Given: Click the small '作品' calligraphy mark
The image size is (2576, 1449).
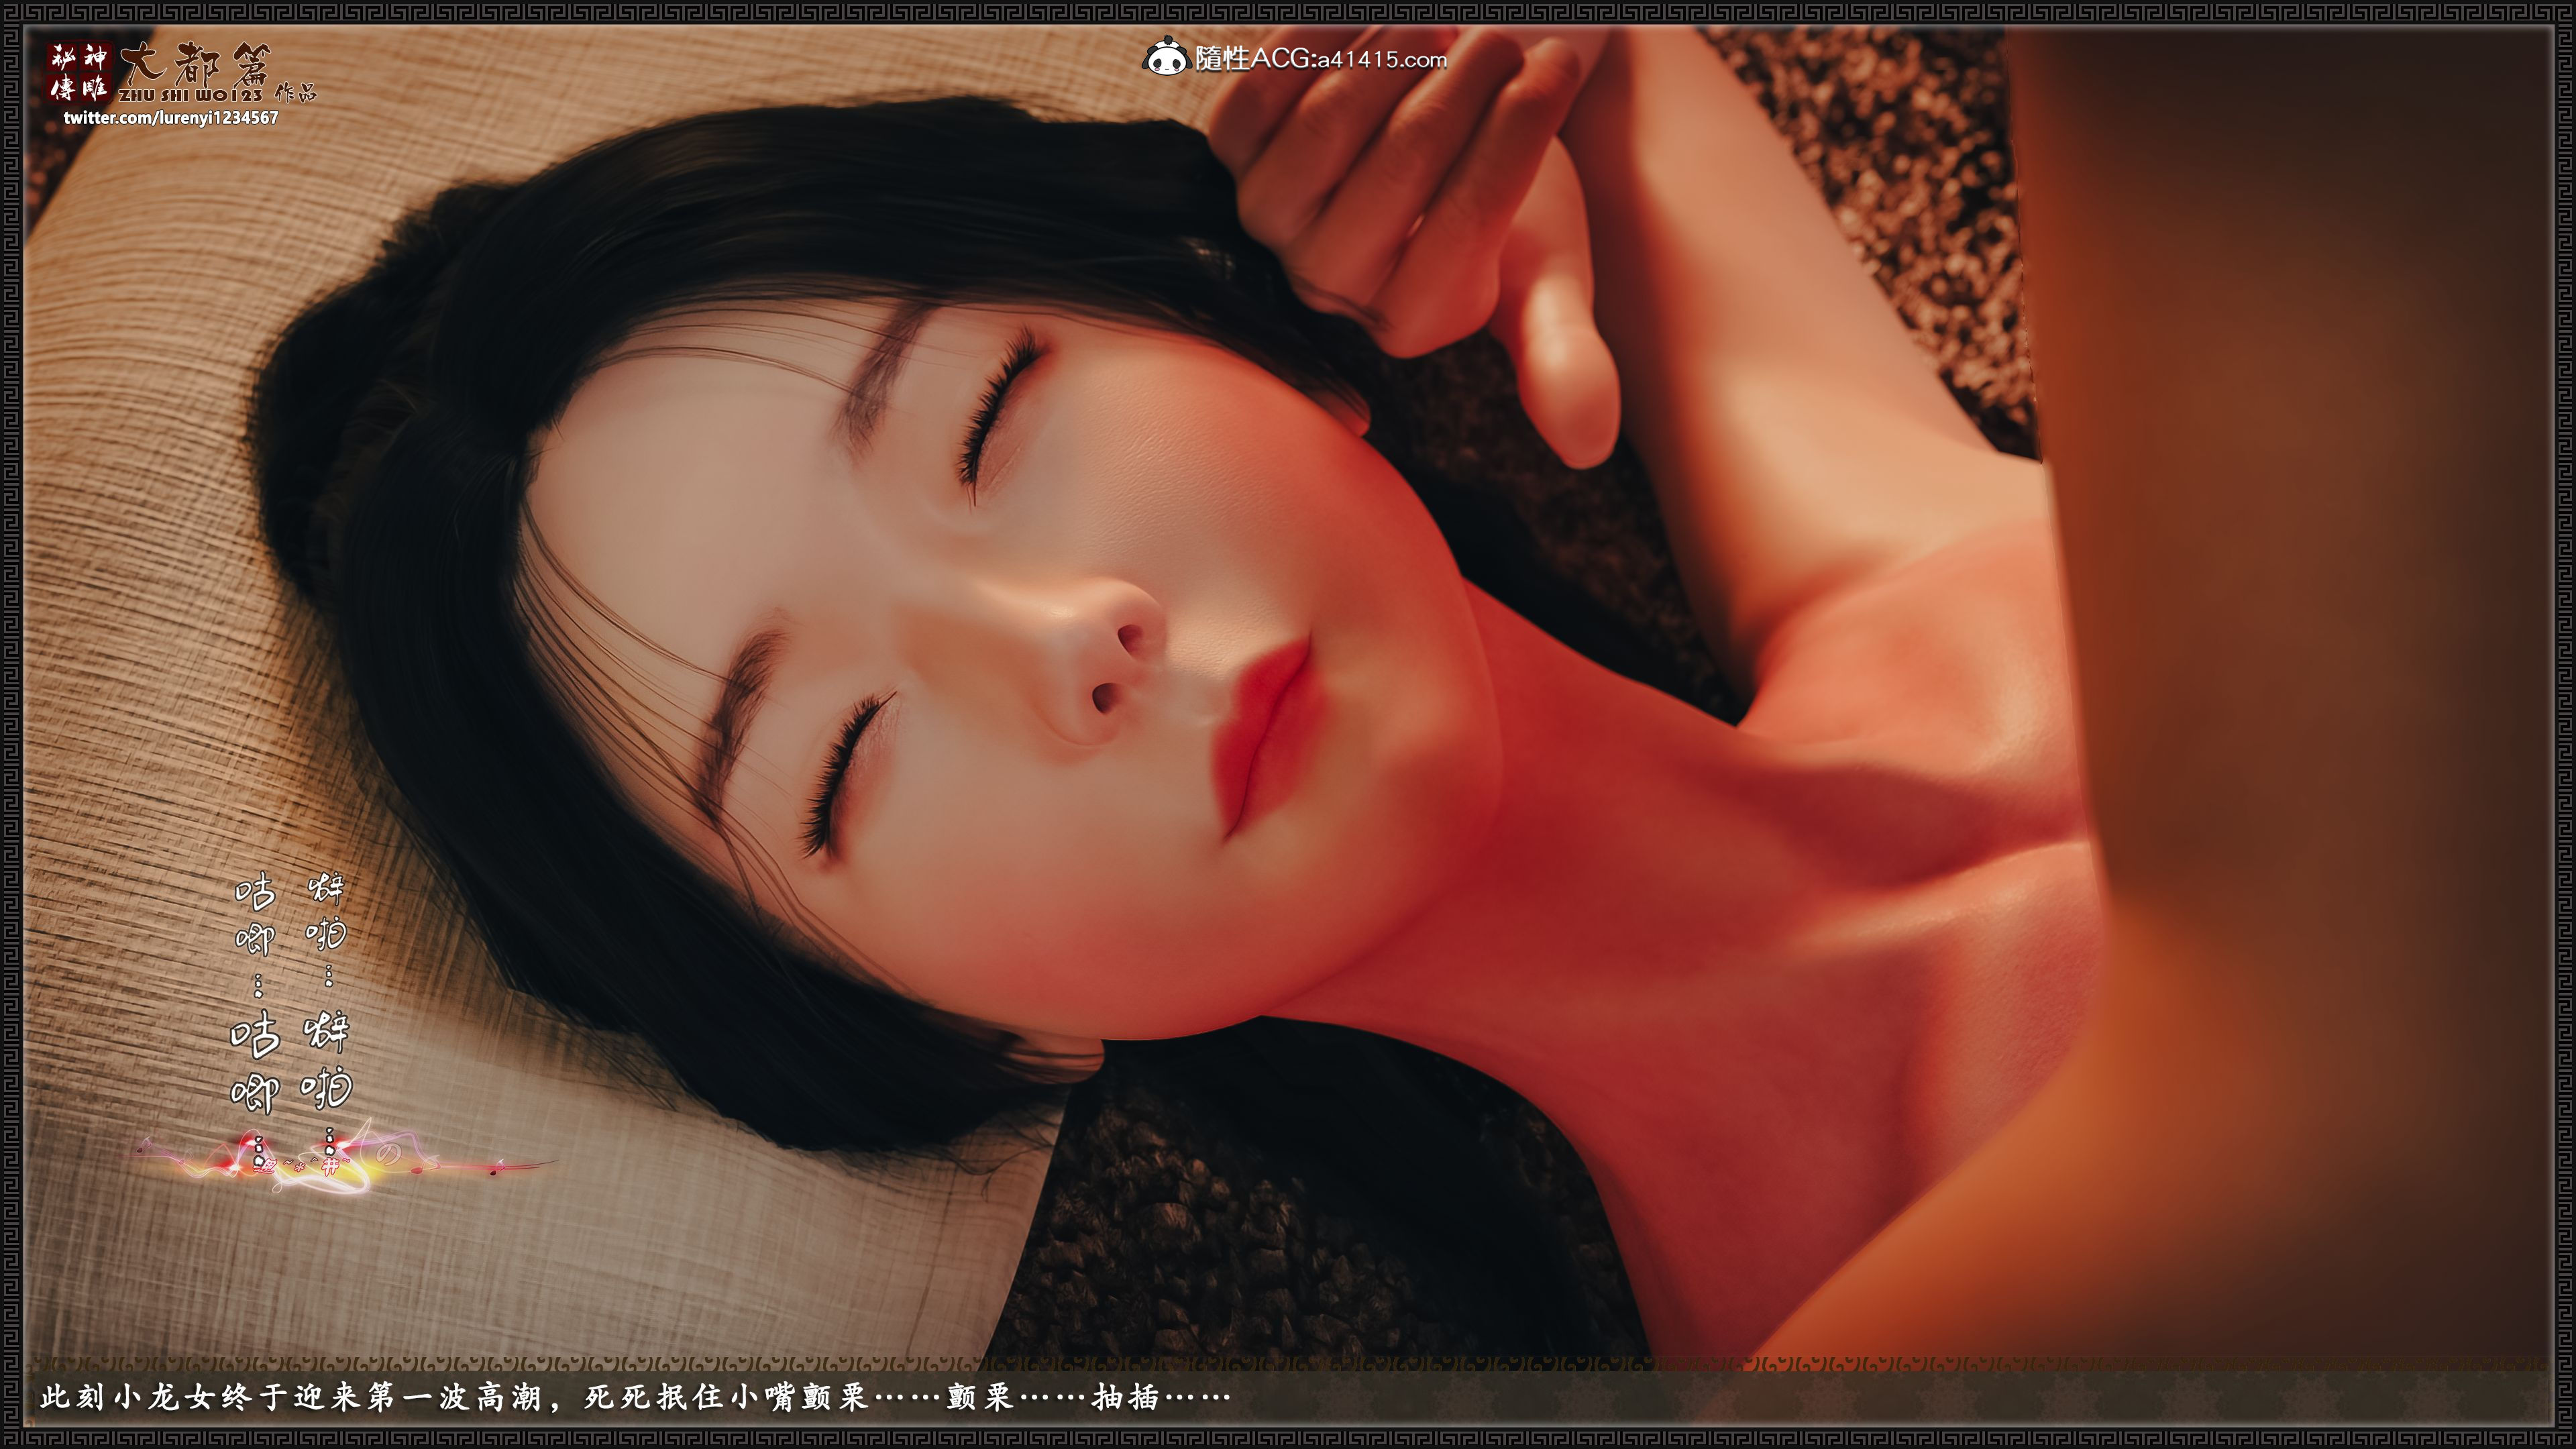Looking at the screenshot, I should [296, 93].
